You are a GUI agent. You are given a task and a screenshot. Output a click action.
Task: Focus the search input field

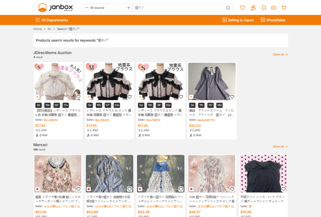(x=179, y=8)
